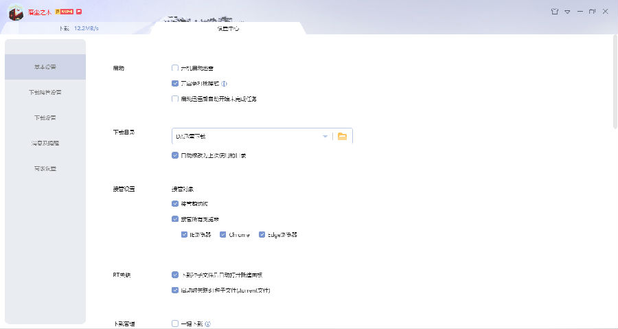618x329 pixels.
Task: Click the gold P icon beside the username
Action: point(58,12)
